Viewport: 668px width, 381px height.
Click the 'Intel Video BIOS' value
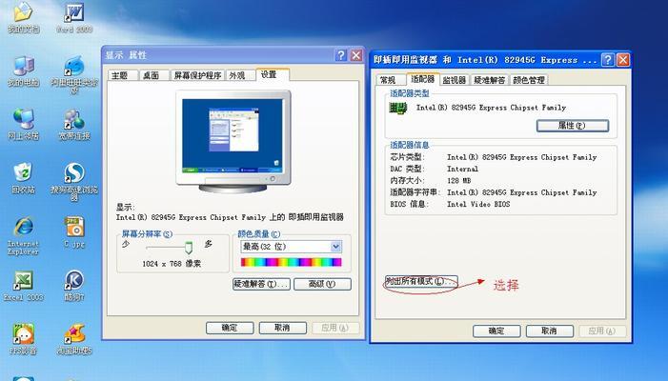click(478, 204)
